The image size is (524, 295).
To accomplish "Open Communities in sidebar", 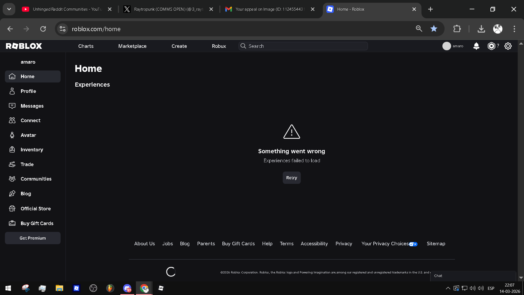I will tap(33, 179).
